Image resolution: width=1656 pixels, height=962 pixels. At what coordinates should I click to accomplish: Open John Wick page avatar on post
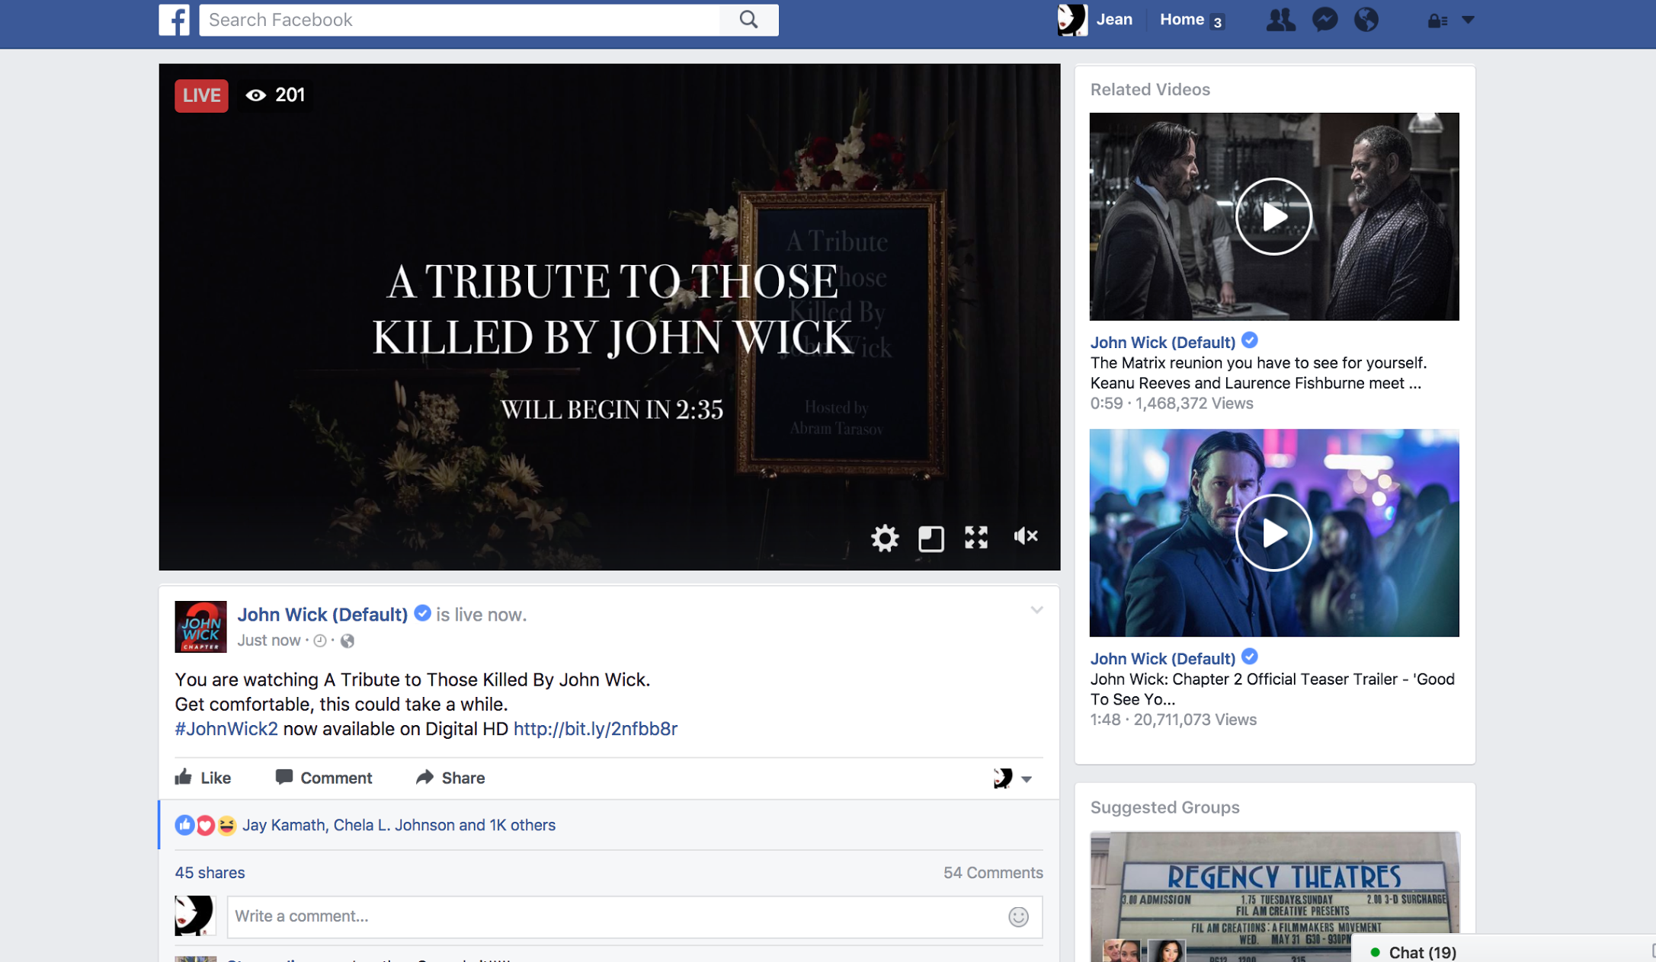pos(200,627)
